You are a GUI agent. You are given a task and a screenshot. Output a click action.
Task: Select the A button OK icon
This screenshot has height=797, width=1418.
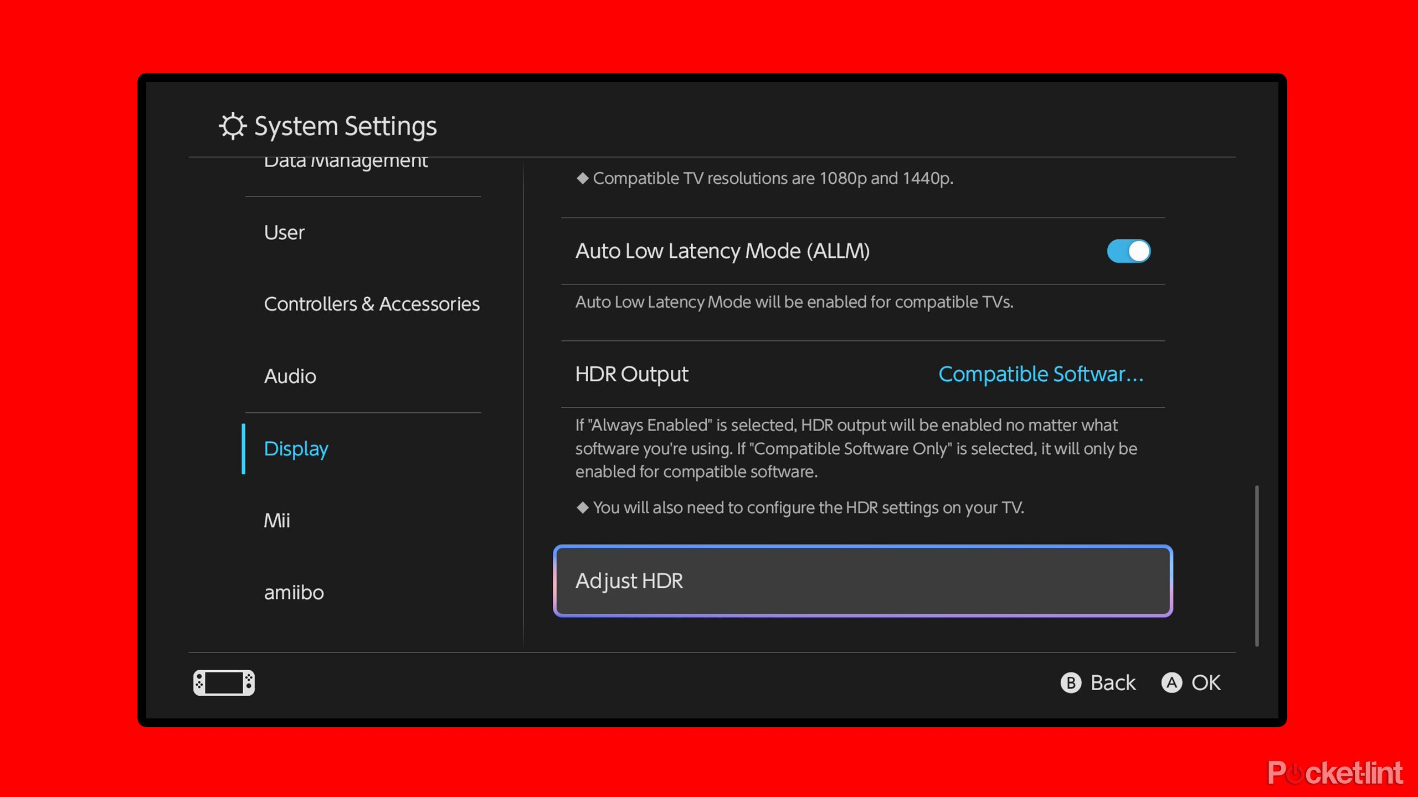click(1172, 682)
